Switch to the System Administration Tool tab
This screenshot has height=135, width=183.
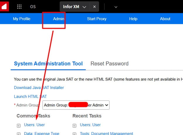pyautogui.click(x=48, y=64)
